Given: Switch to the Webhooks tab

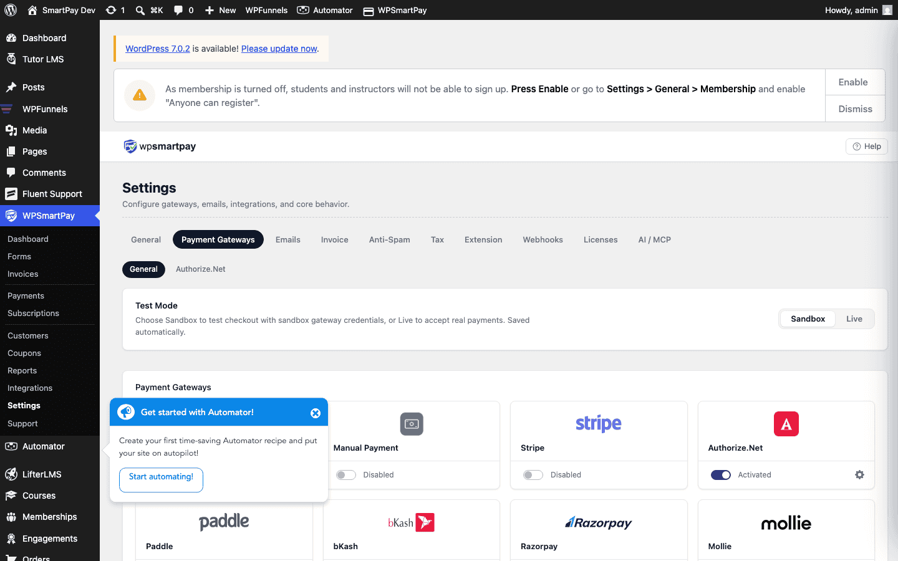Looking at the screenshot, I should [543, 240].
